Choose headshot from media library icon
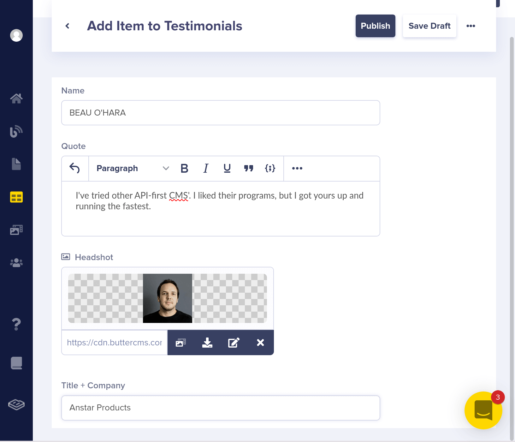The image size is (515, 442). point(181,343)
